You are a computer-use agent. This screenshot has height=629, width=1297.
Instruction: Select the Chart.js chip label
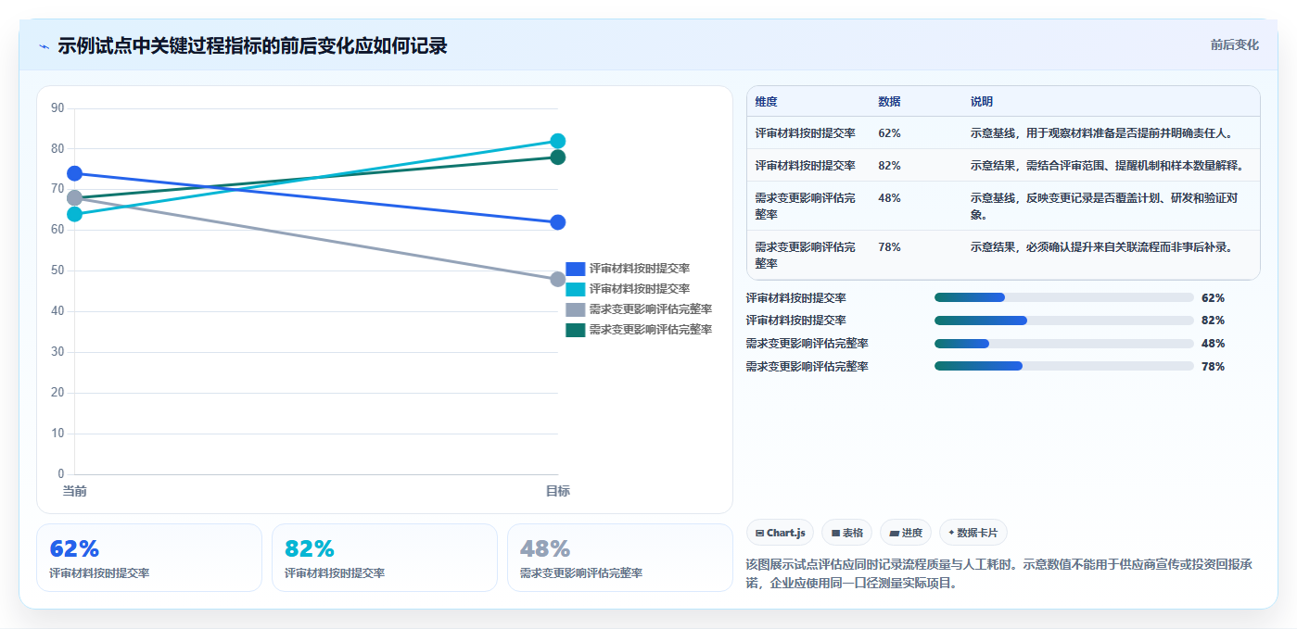coord(786,533)
